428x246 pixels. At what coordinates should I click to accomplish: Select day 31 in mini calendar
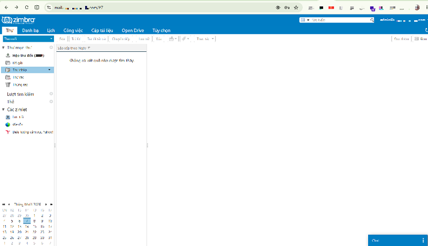tap(50, 237)
